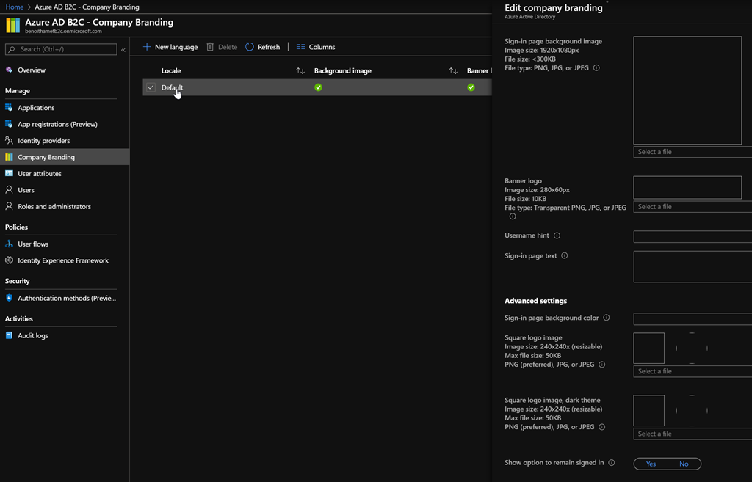Screen dimensions: 752x482
Task: Click Background image green check for Default
Action: click(318, 87)
